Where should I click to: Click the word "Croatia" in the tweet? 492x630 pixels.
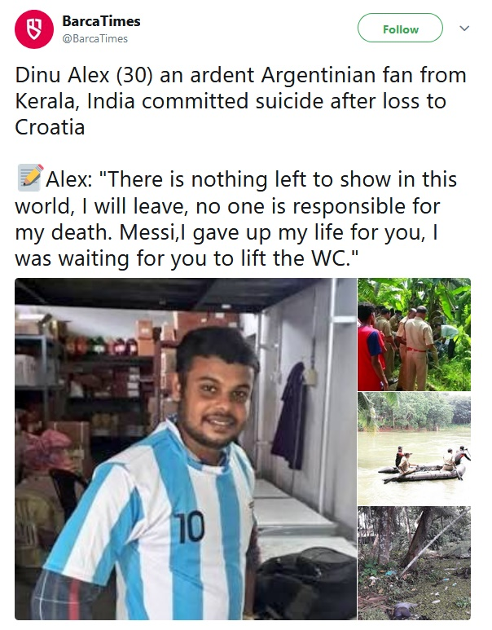pos(50,127)
